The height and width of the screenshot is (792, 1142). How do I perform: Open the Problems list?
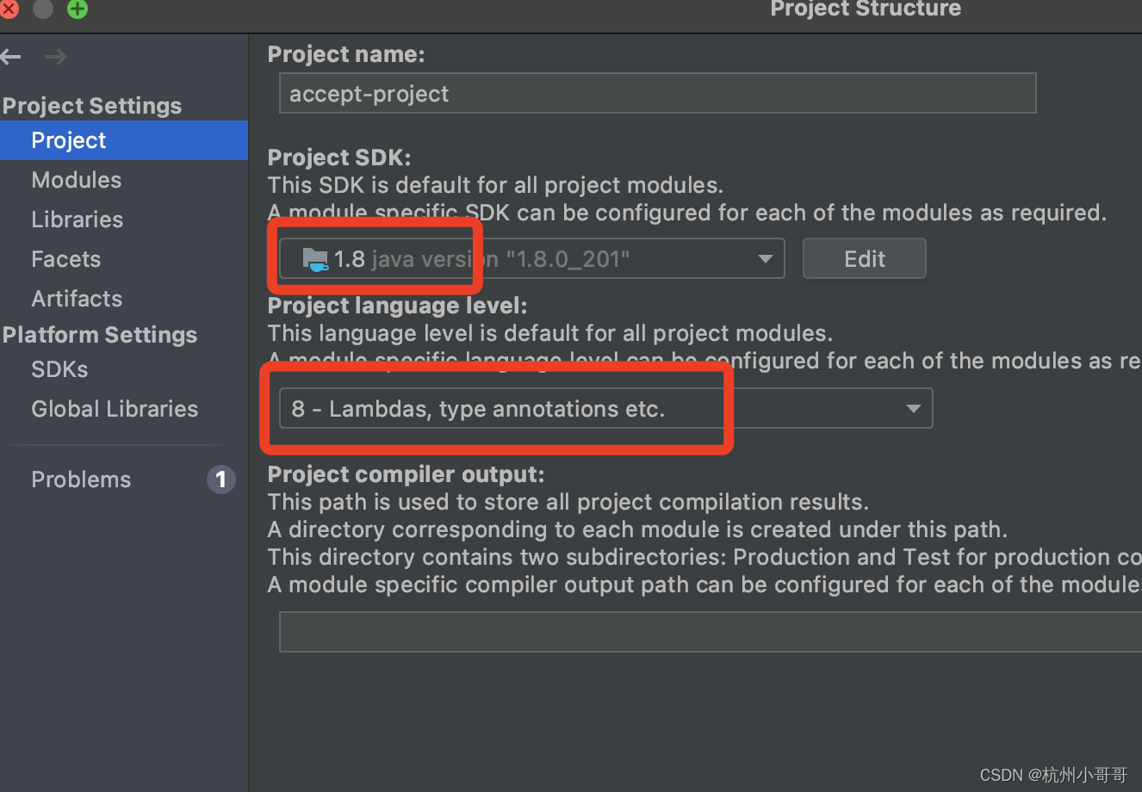pyautogui.click(x=82, y=480)
